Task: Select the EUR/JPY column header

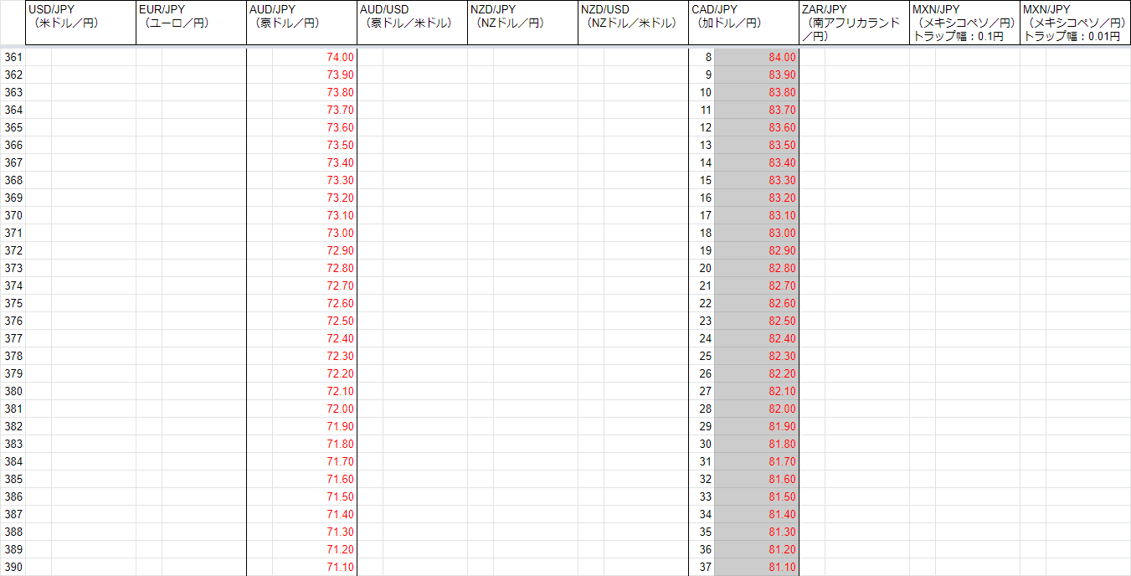Action: pyautogui.click(x=191, y=23)
